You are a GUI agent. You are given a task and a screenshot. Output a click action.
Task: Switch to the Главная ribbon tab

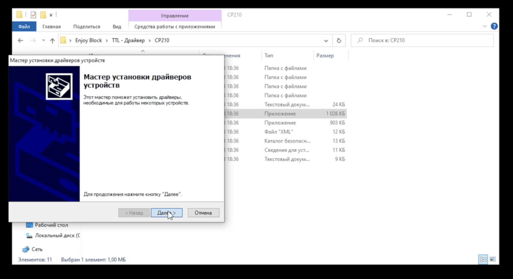coord(51,27)
